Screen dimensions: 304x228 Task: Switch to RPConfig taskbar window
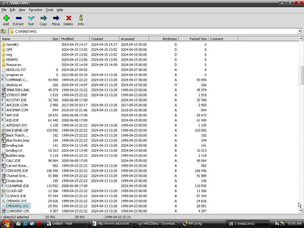[x=202, y=224]
